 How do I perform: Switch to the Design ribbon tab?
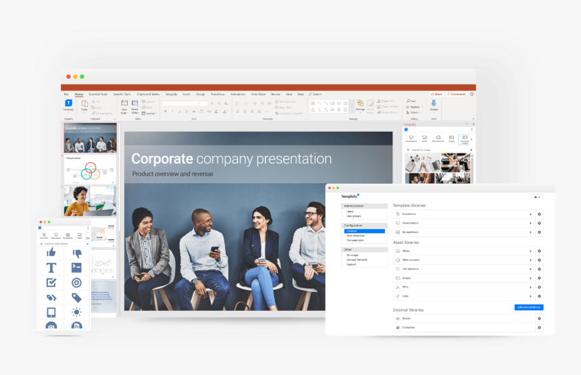(x=201, y=94)
